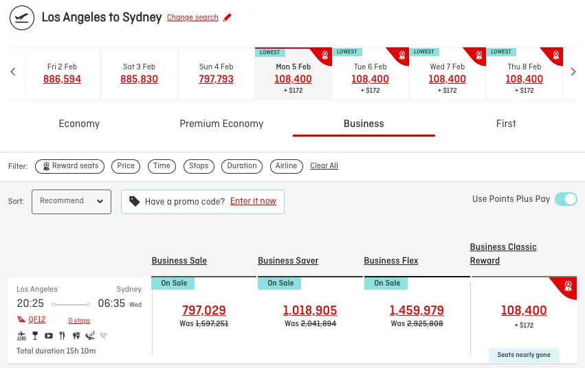Open Business Saver fare details heading
Screen dimensions: 585x368
288,261
